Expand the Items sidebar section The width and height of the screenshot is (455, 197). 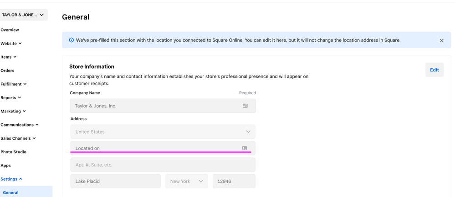click(9, 57)
